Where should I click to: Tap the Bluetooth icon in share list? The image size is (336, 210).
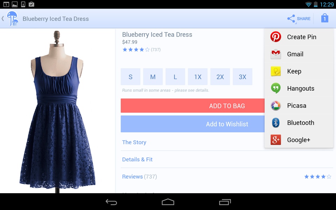tap(275, 122)
